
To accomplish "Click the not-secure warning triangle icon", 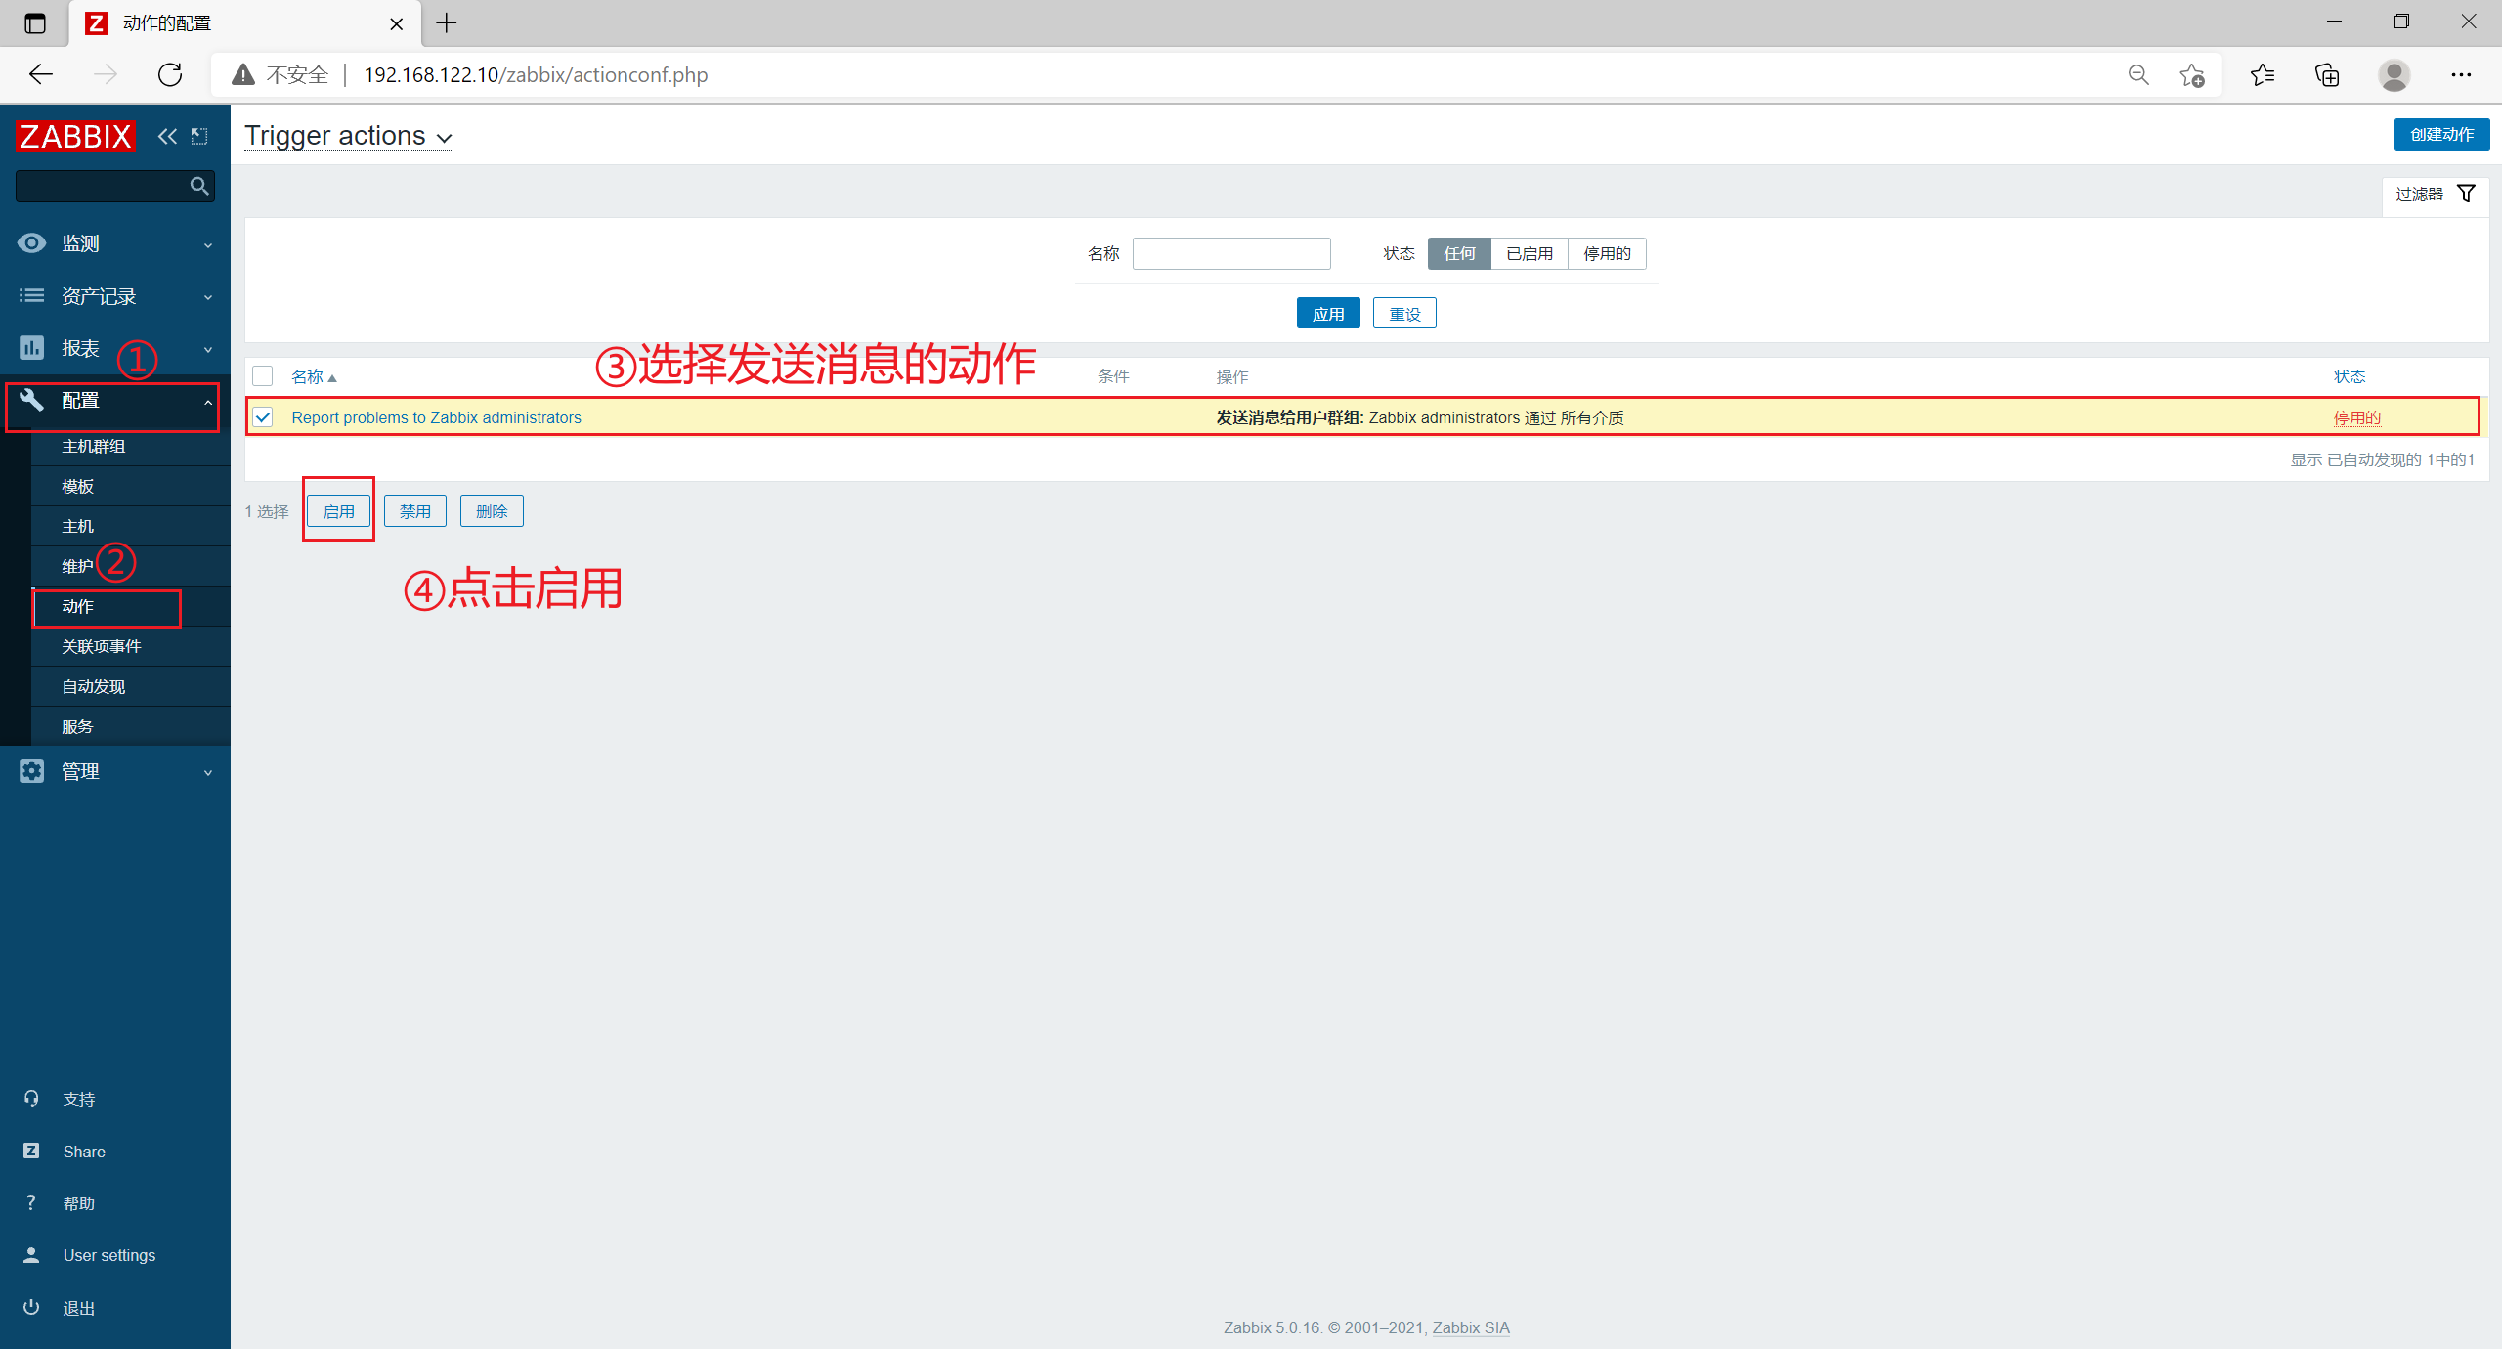I will [x=243, y=74].
